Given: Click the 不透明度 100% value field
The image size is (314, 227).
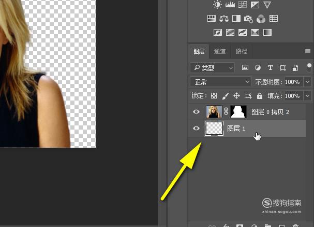Looking at the screenshot, I should 293,82.
